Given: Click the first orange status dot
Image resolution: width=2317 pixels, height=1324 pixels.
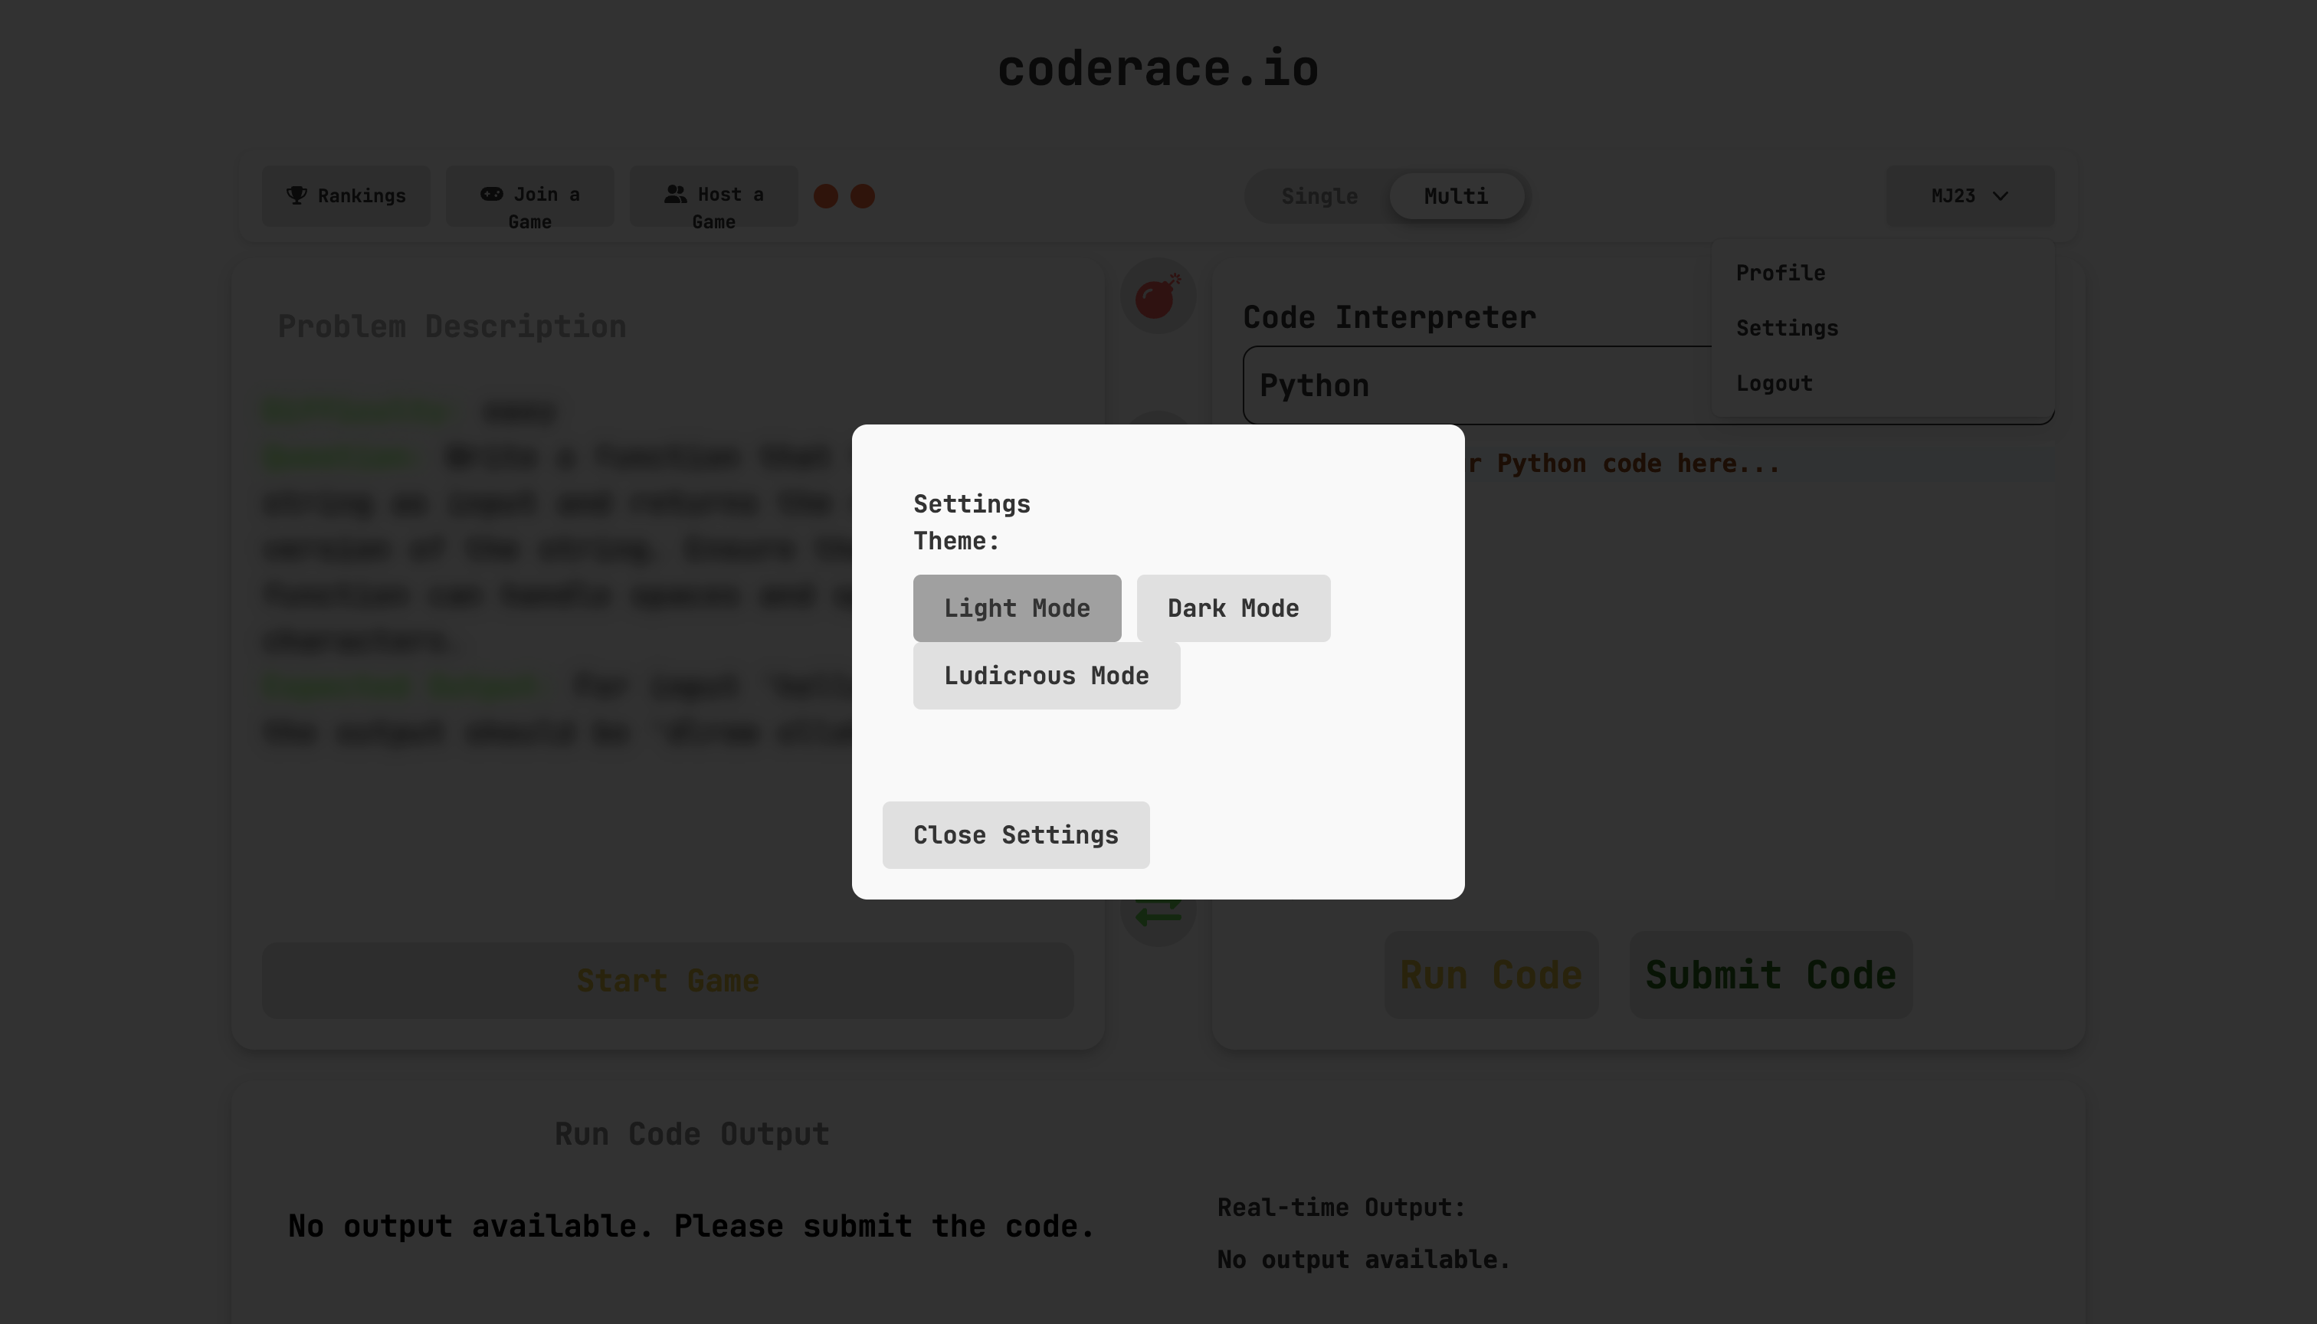Looking at the screenshot, I should tap(826, 195).
